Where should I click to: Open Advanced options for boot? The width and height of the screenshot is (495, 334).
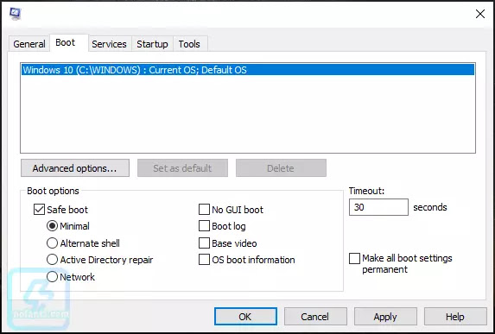[x=75, y=168]
